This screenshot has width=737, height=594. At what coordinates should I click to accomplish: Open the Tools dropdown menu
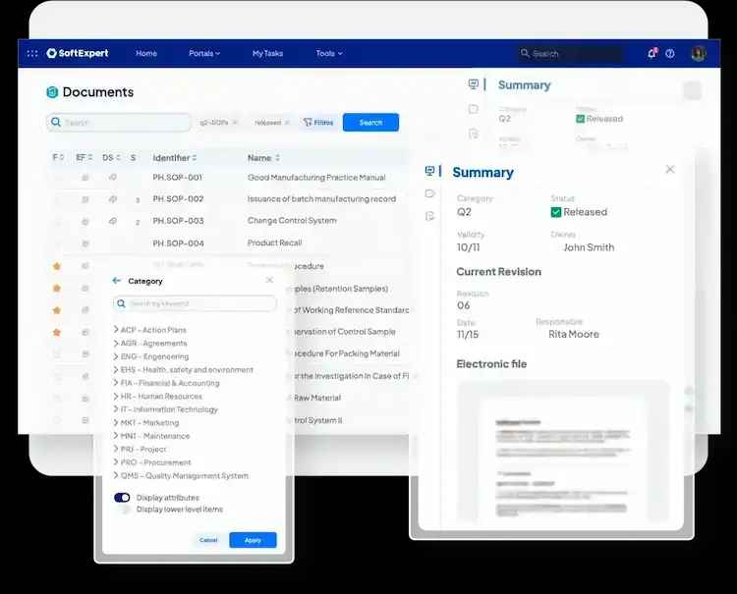coord(329,54)
